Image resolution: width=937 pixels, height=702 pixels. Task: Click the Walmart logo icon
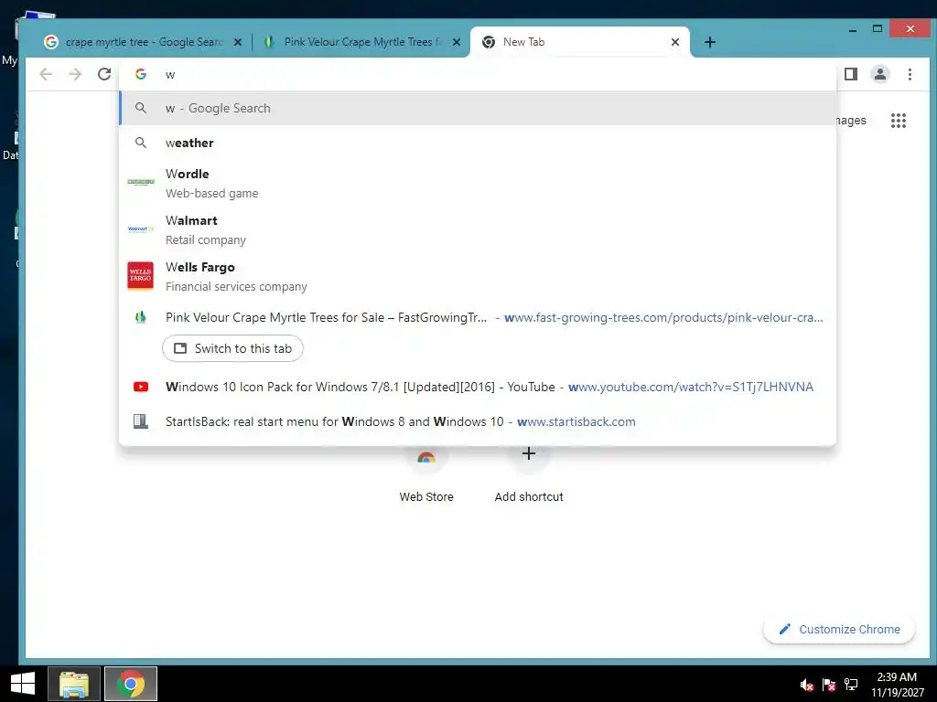click(140, 229)
